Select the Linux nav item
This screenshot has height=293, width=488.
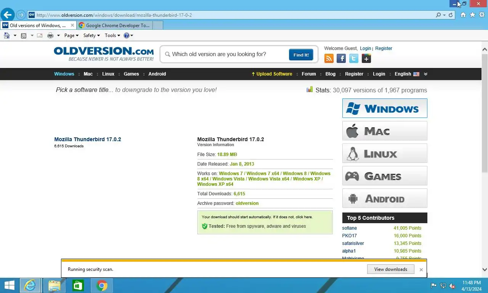coord(108,74)
